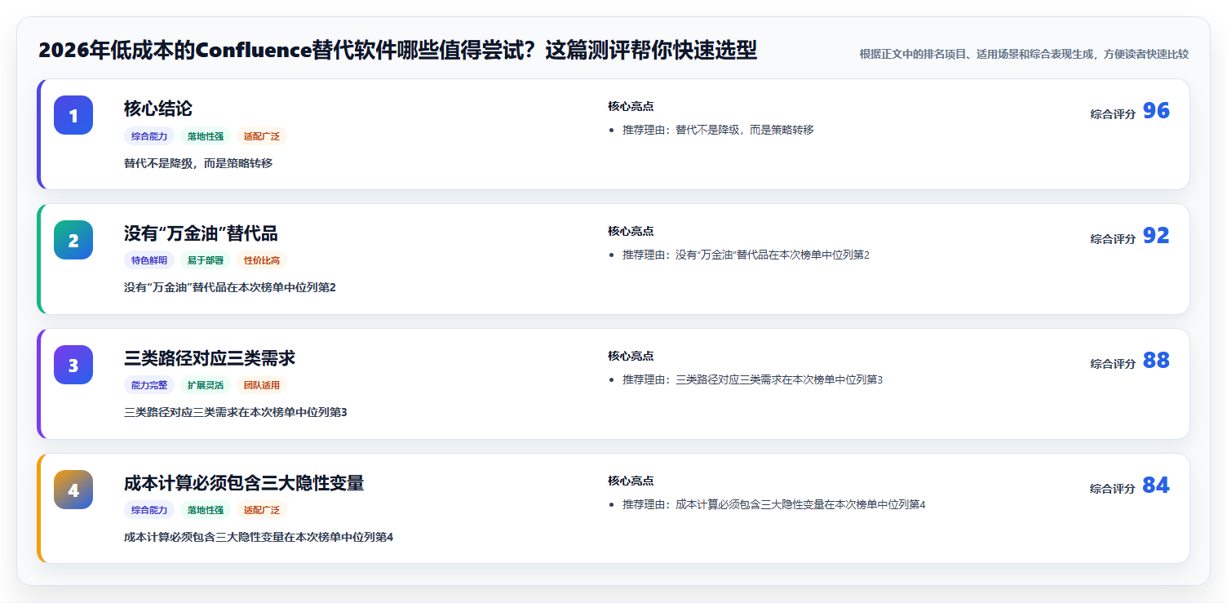1227x603 pixels.
Task: Click 综合评分 label beside score 84
Action: coord(1113,489)
